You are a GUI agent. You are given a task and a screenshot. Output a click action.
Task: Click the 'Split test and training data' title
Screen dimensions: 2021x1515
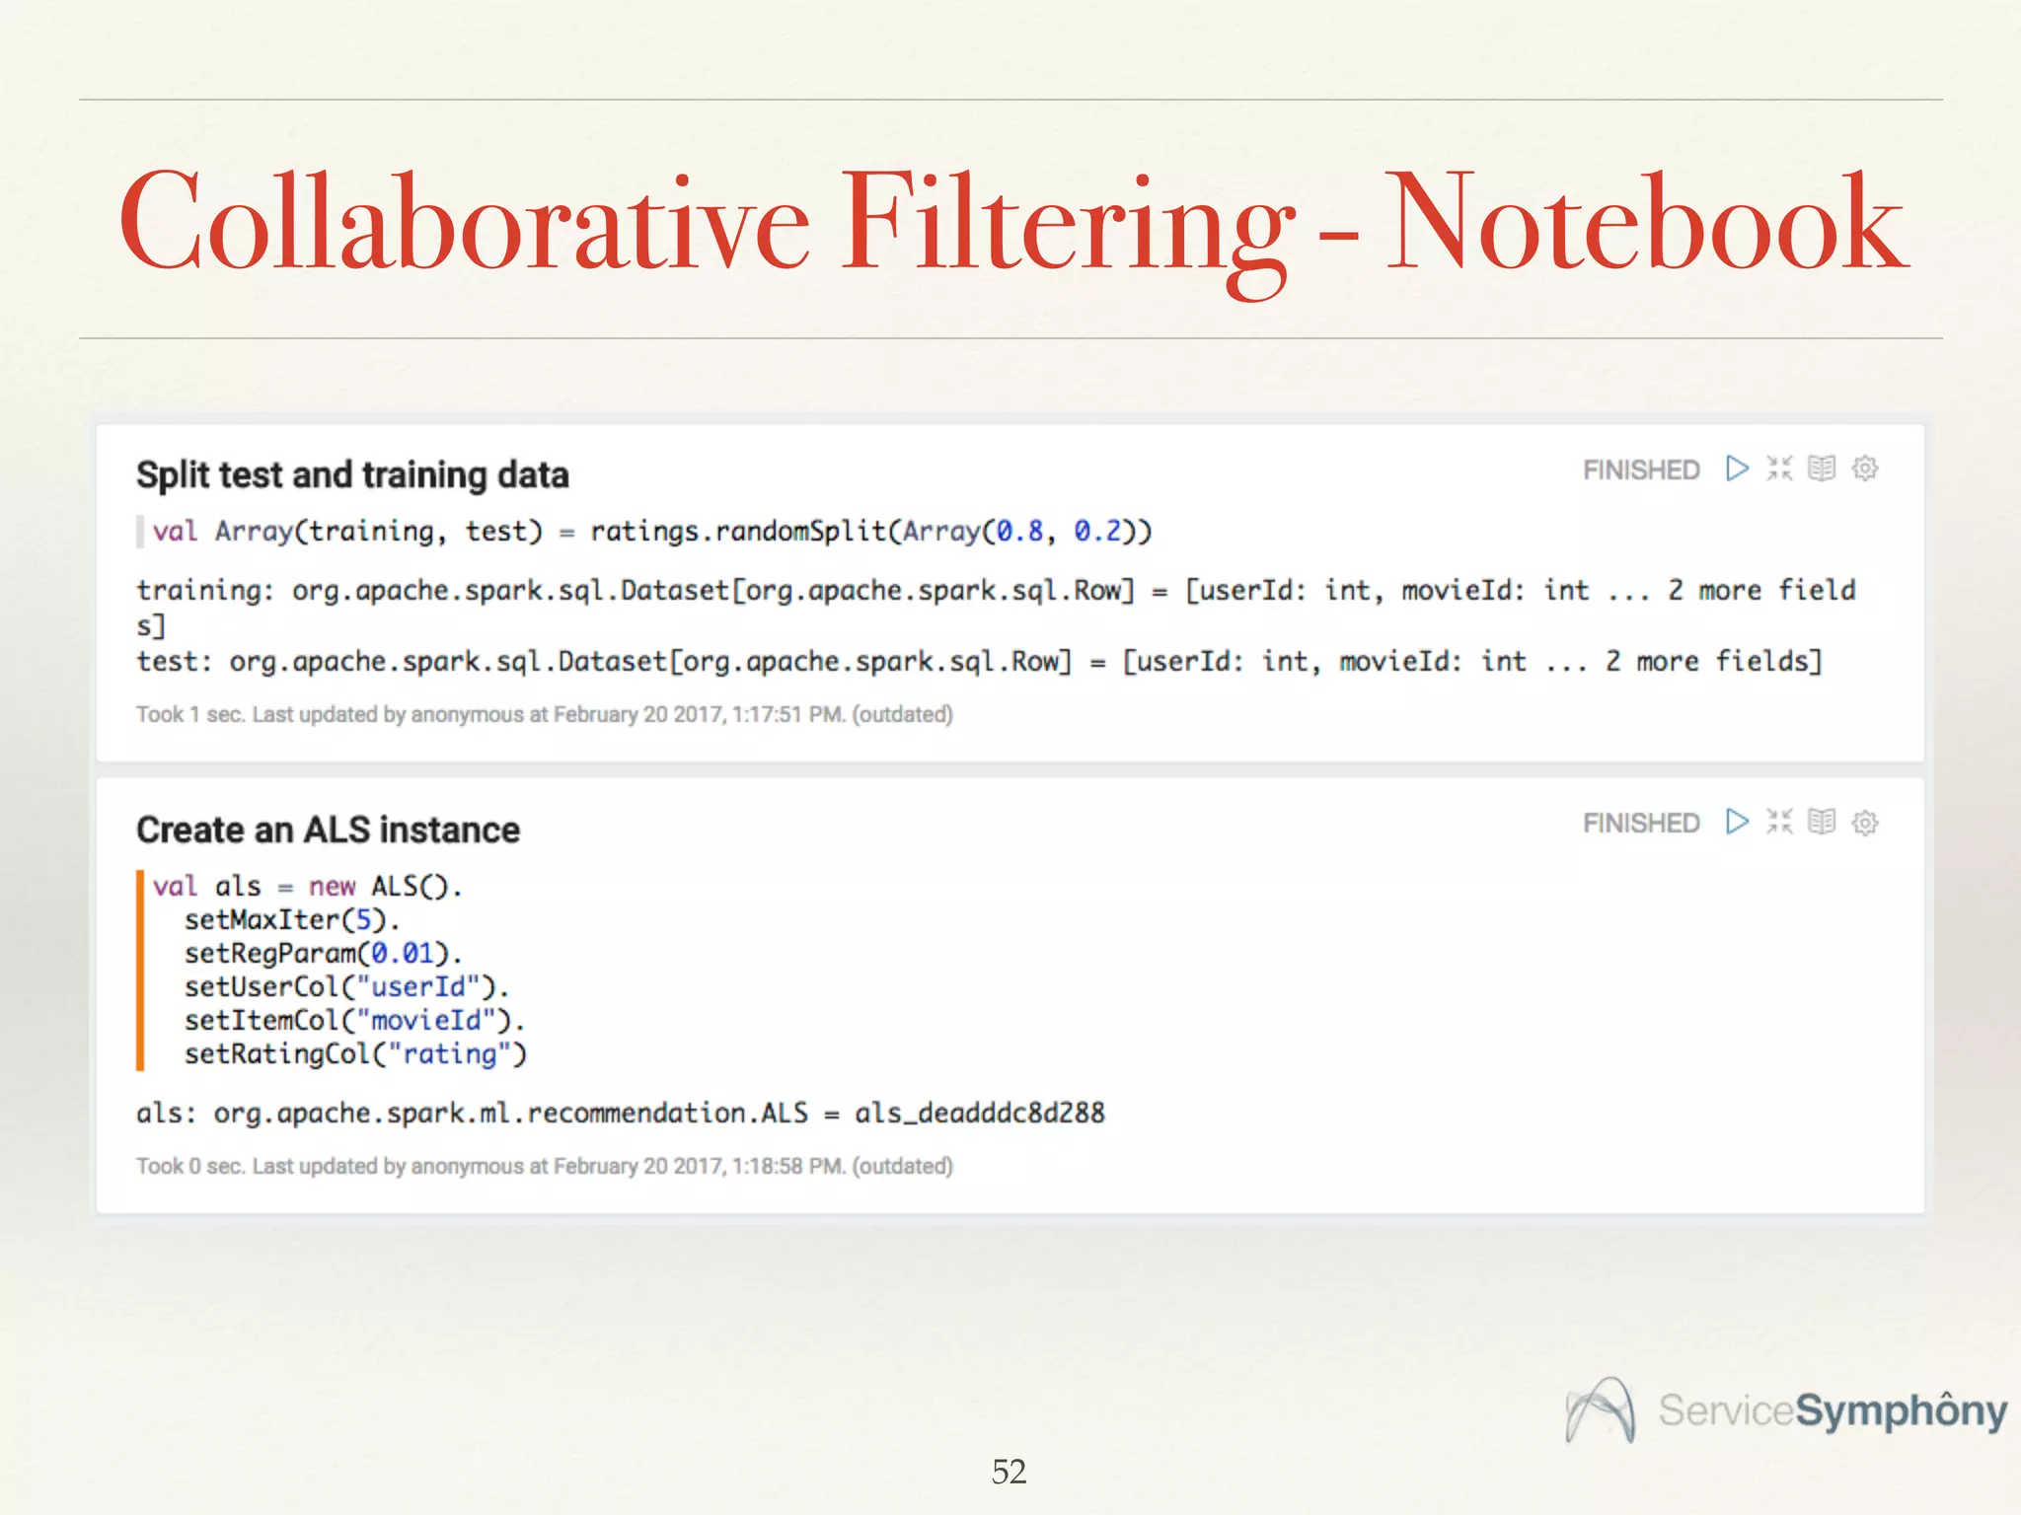click(x=352, y=475)
